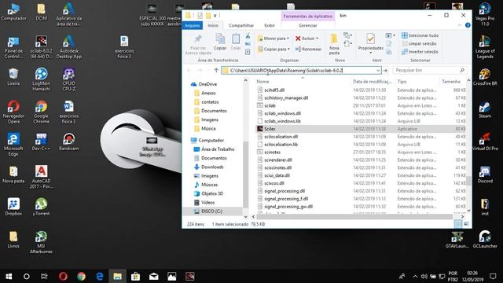The height and width of the screenshot is (283, 503).
Task: Select the Bandicam desktop icon
Action: point(68,141)
